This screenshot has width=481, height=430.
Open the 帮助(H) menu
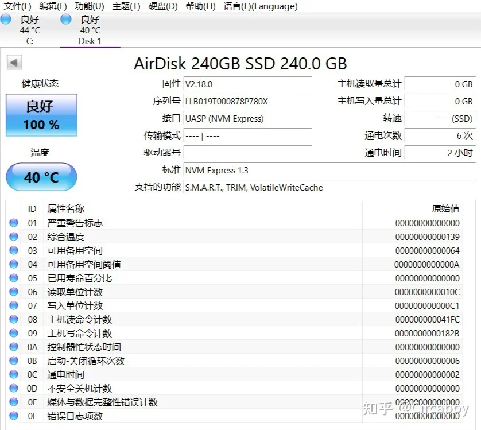[201, 6]
